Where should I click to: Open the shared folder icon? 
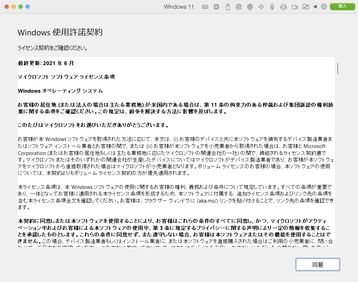pos(306,6)
